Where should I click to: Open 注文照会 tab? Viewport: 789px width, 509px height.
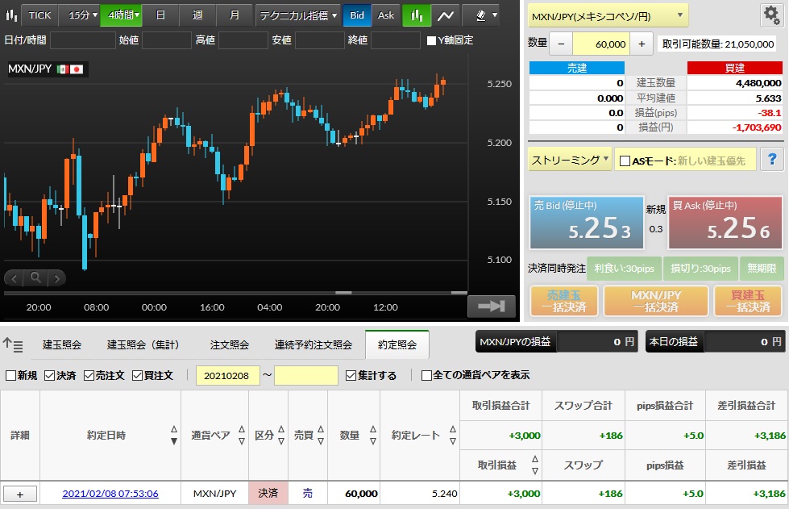pos(230,345)
